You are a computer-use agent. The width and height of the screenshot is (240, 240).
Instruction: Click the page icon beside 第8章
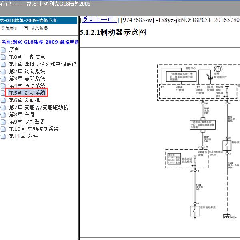(3, 115)
